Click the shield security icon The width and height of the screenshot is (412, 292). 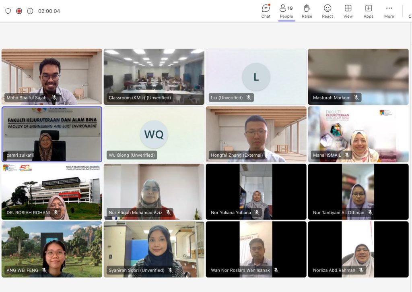8,11
